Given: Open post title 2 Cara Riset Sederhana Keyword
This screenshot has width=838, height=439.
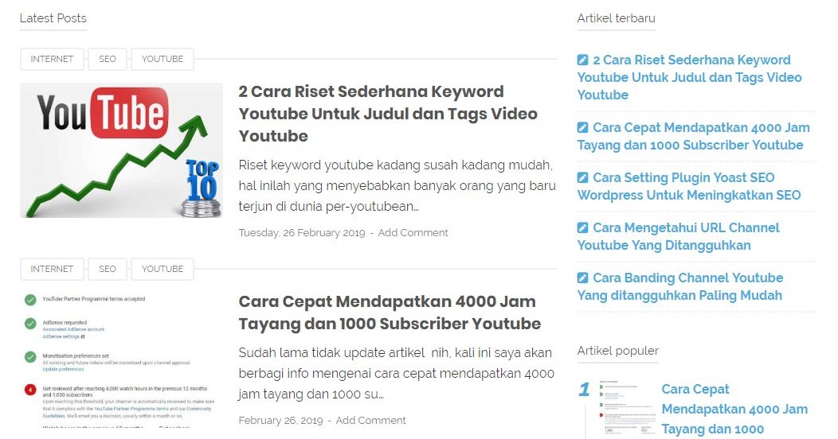Looking at the screenshot, I should pyautogui.click(x=388, y=114).
